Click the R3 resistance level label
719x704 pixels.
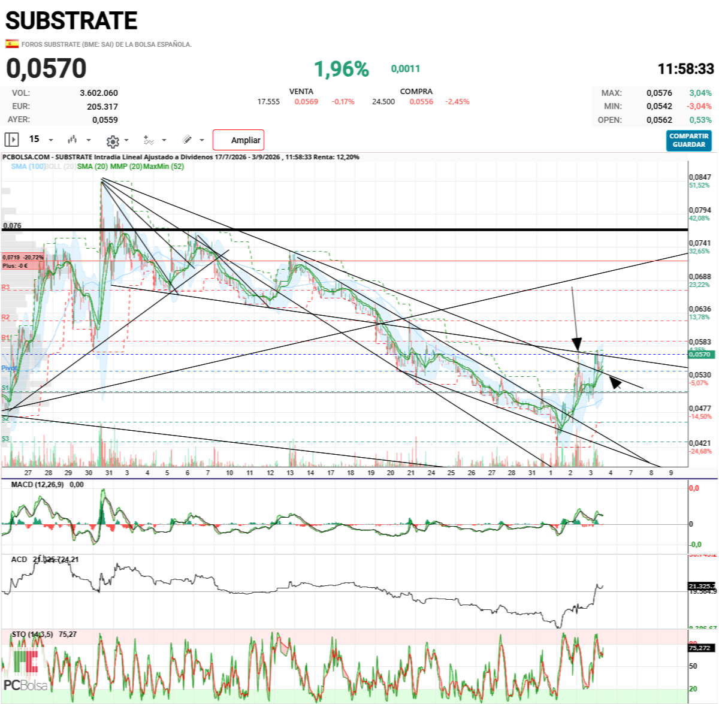(x=5, y=288)
